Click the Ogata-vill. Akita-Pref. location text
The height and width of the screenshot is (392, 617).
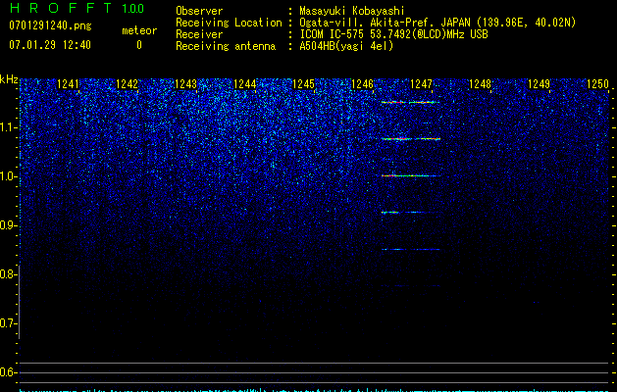tap(437, 23)
